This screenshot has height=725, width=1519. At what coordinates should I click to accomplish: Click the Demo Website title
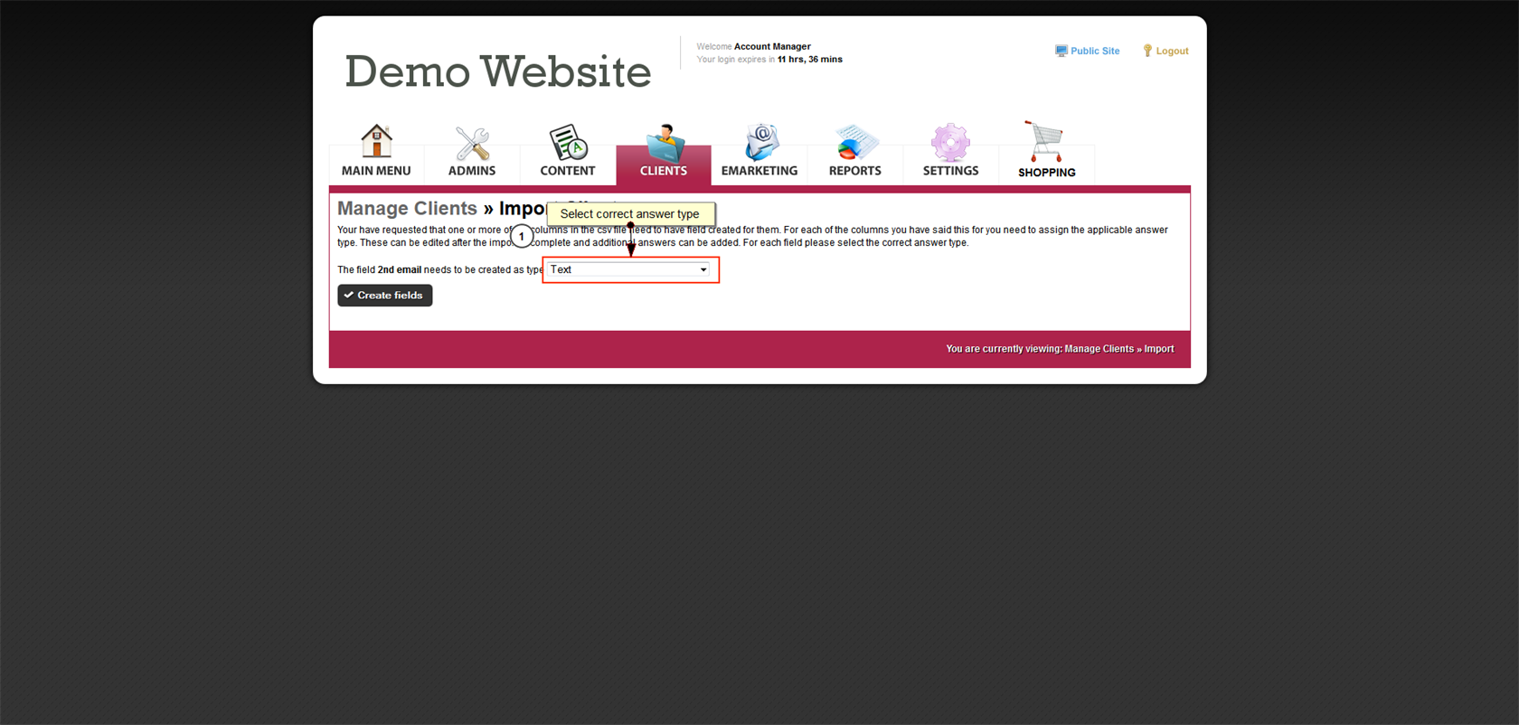click(x=497, y=72)
